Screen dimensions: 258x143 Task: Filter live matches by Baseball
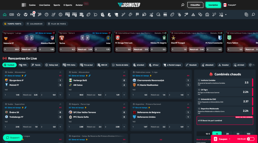coord(191,65)
